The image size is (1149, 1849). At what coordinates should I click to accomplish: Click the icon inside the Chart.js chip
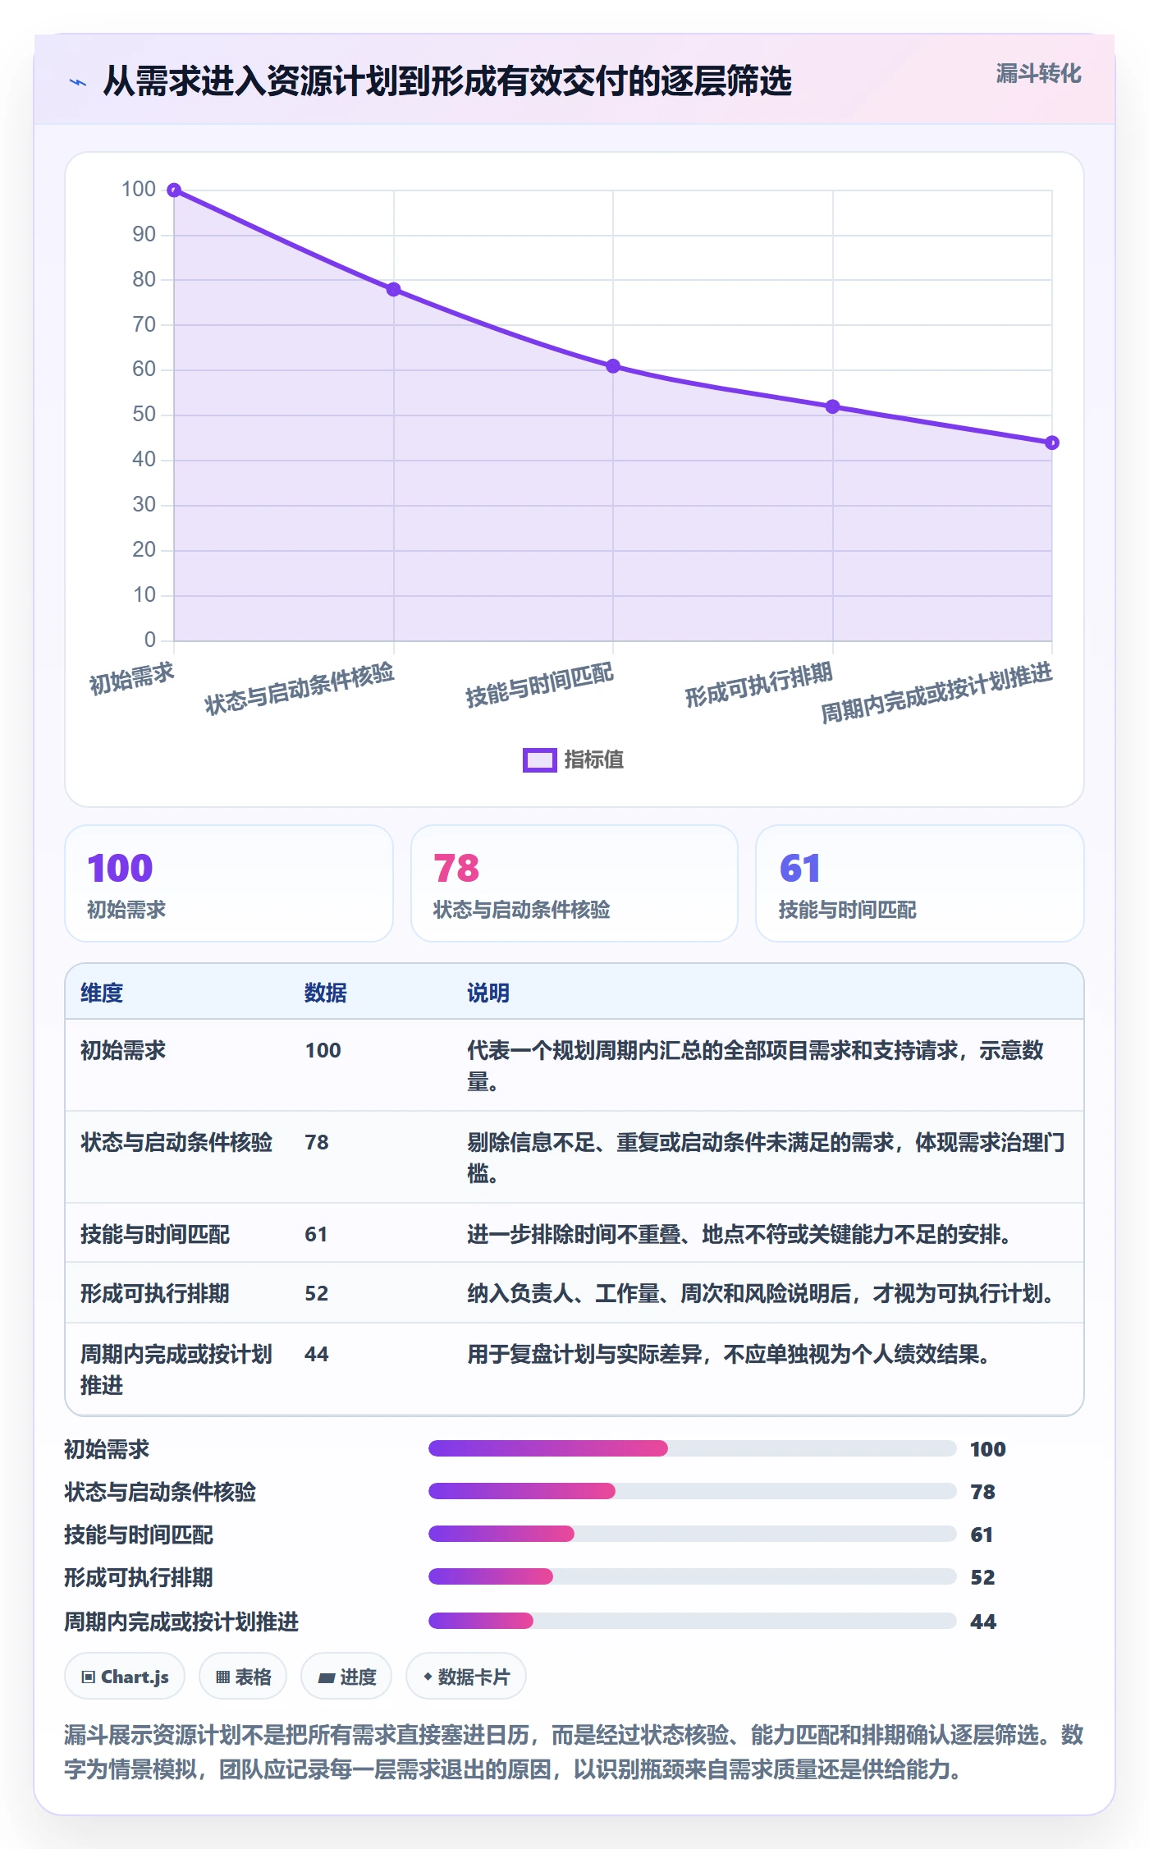tap(89, 1677)
